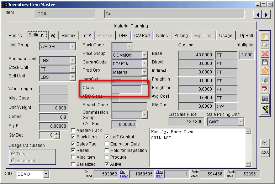Open the On Order link
This screenshot has height=184, width=275.
pyautogui.click(x=124, y=174)
